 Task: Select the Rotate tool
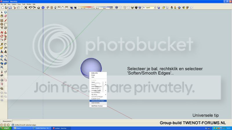(x=2, y=36)
